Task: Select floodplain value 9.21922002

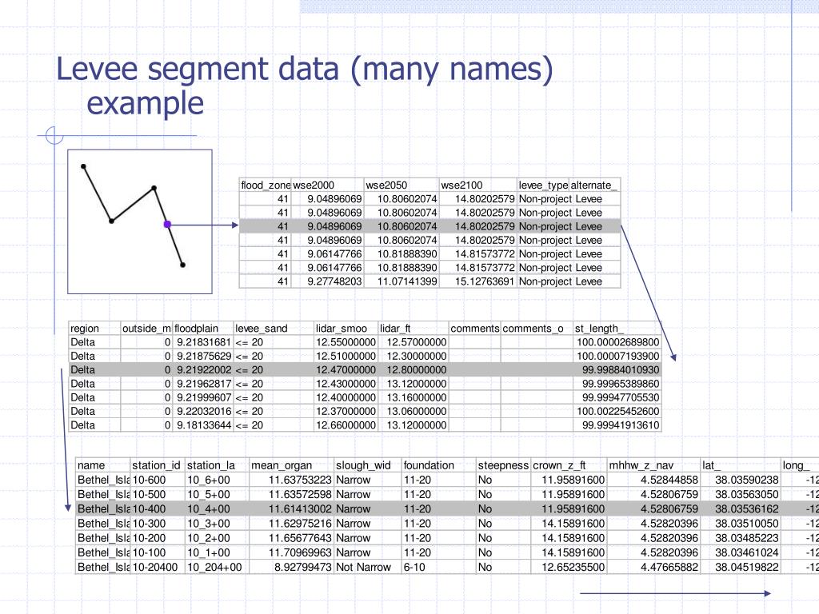Action: [x=204, y=369]
